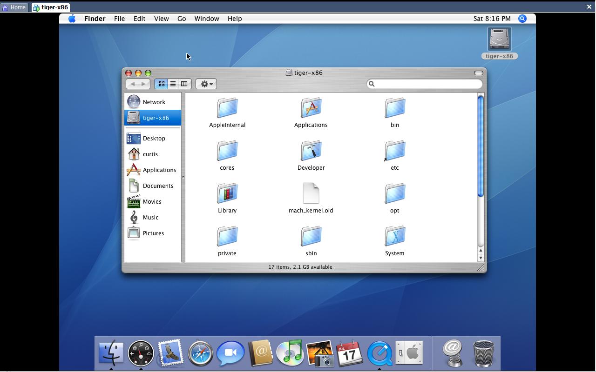Open the Edit menu
The height and width of the screenshot is (372, 596).
[139, 19]
